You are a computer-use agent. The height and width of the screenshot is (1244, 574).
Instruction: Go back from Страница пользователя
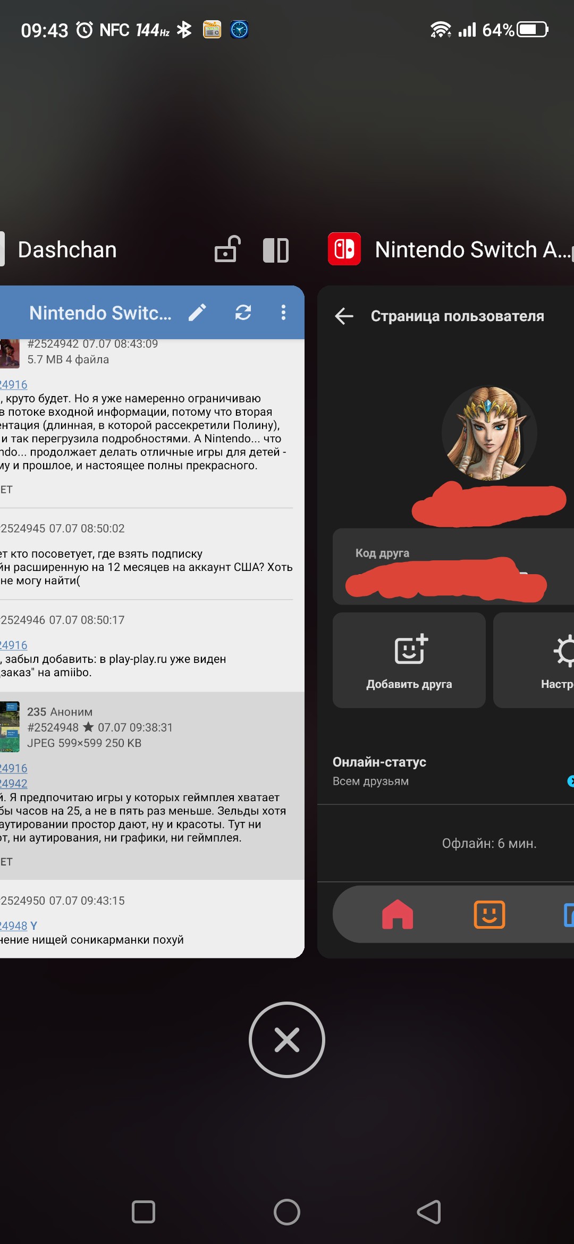click(x=344, y=316)
